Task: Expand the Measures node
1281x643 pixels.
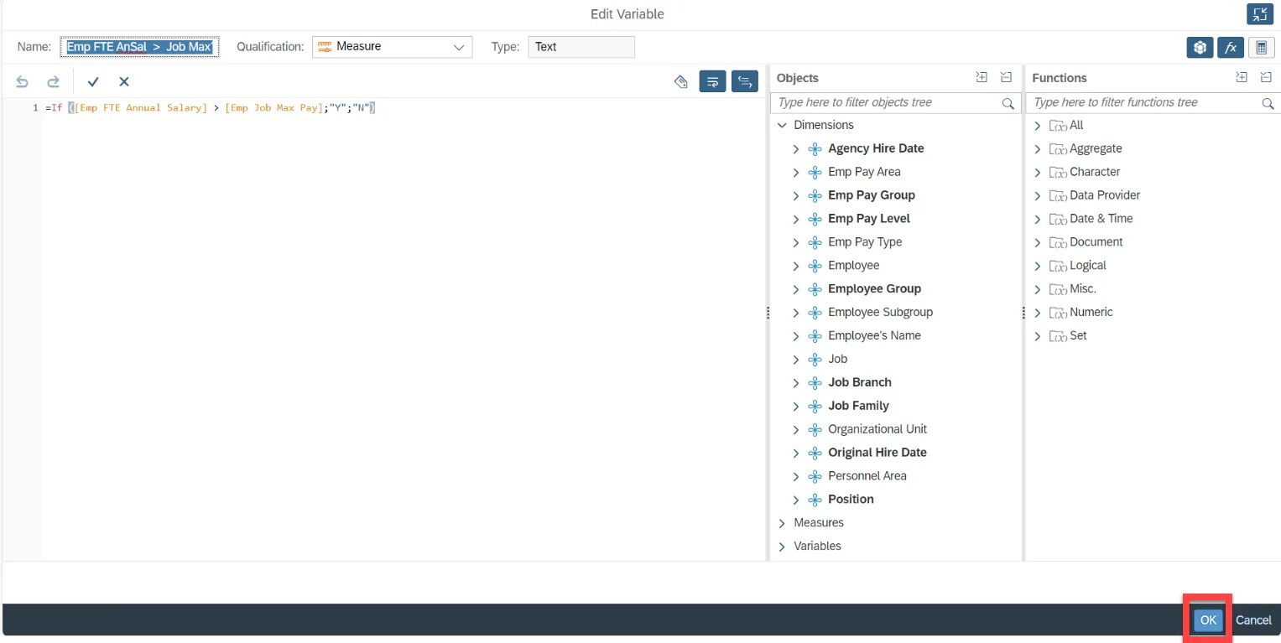Action: [783, 523]
